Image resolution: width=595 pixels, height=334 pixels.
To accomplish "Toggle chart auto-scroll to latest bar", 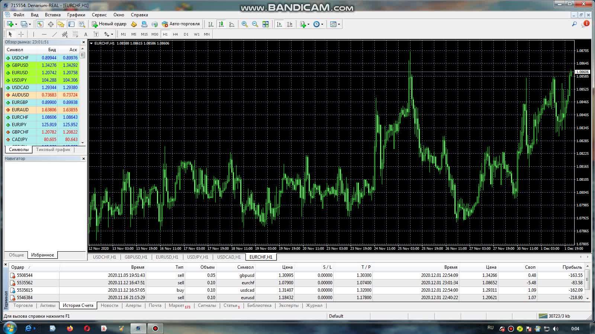I will point(279,24).
